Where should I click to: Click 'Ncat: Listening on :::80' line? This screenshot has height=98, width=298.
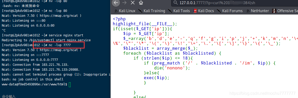click(24, 20)
